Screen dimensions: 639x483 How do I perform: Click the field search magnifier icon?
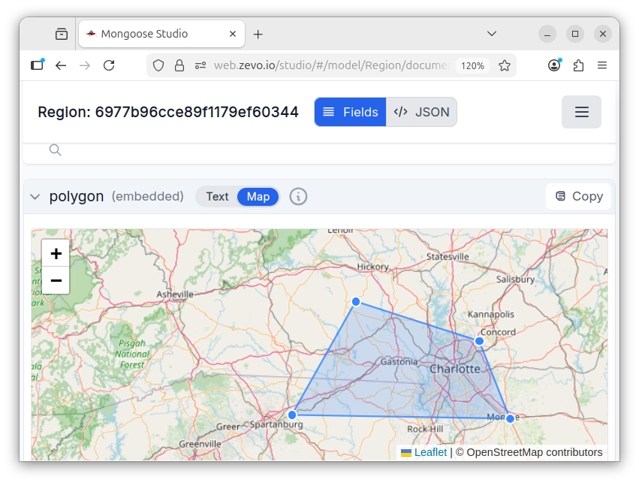coord(55,150)
